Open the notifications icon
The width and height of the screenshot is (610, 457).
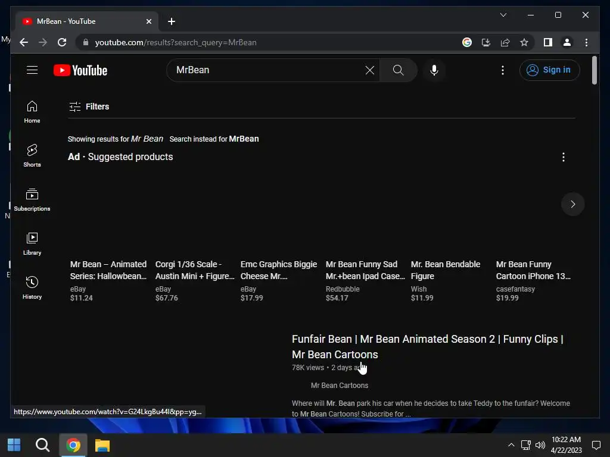596,445
